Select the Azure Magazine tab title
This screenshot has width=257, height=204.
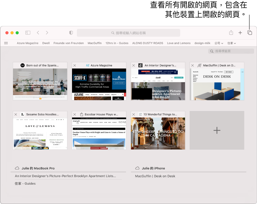point(102,65)
